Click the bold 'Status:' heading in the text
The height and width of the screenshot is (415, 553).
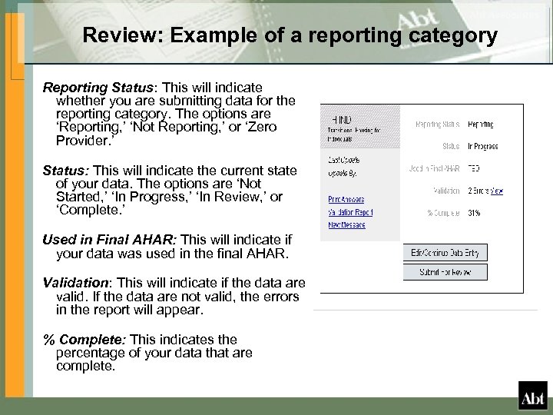[x=66, y=171]
